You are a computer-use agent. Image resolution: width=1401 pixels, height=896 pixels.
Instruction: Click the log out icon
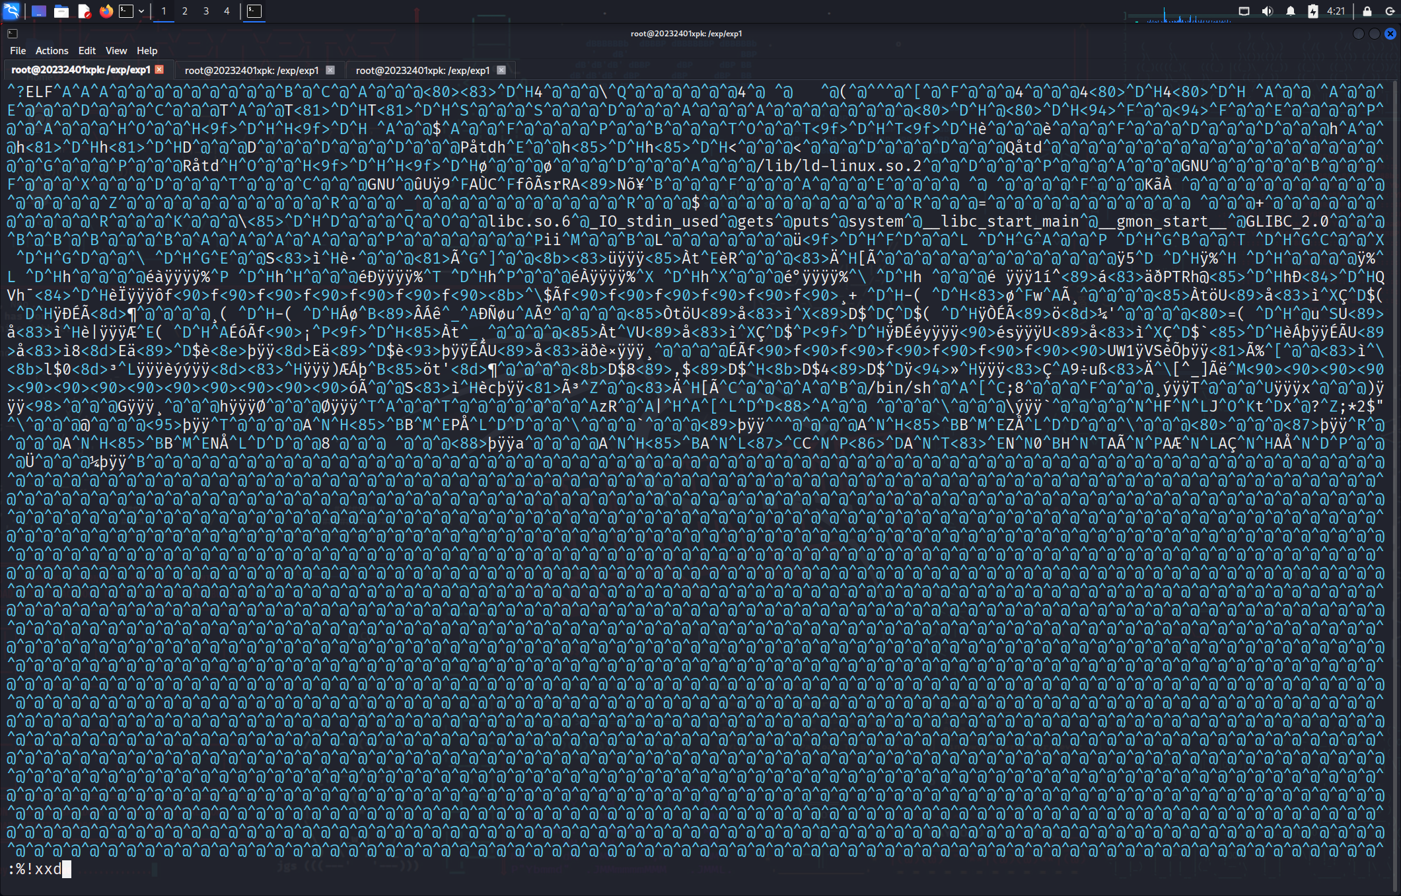pyautogui.click(x=1390, y=11)
